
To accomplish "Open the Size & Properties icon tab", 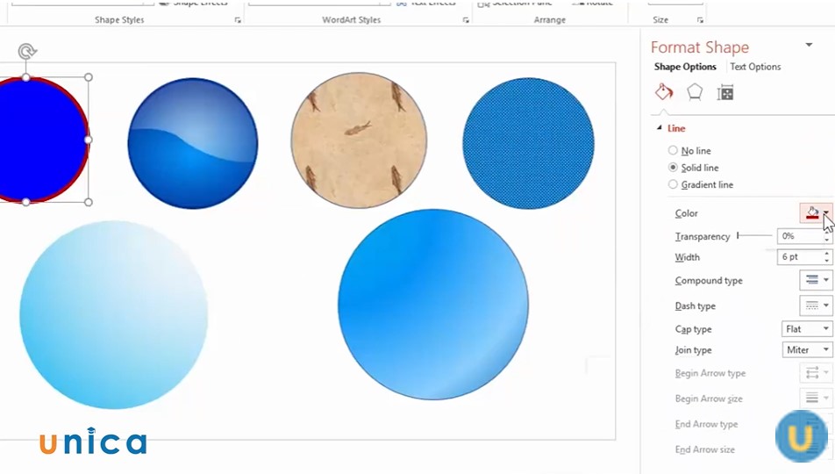I will (725, 92).
